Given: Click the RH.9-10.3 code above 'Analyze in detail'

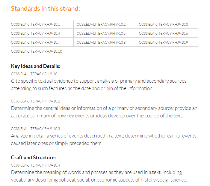Looking at the screenshot, I should click(x=36, y=128).
